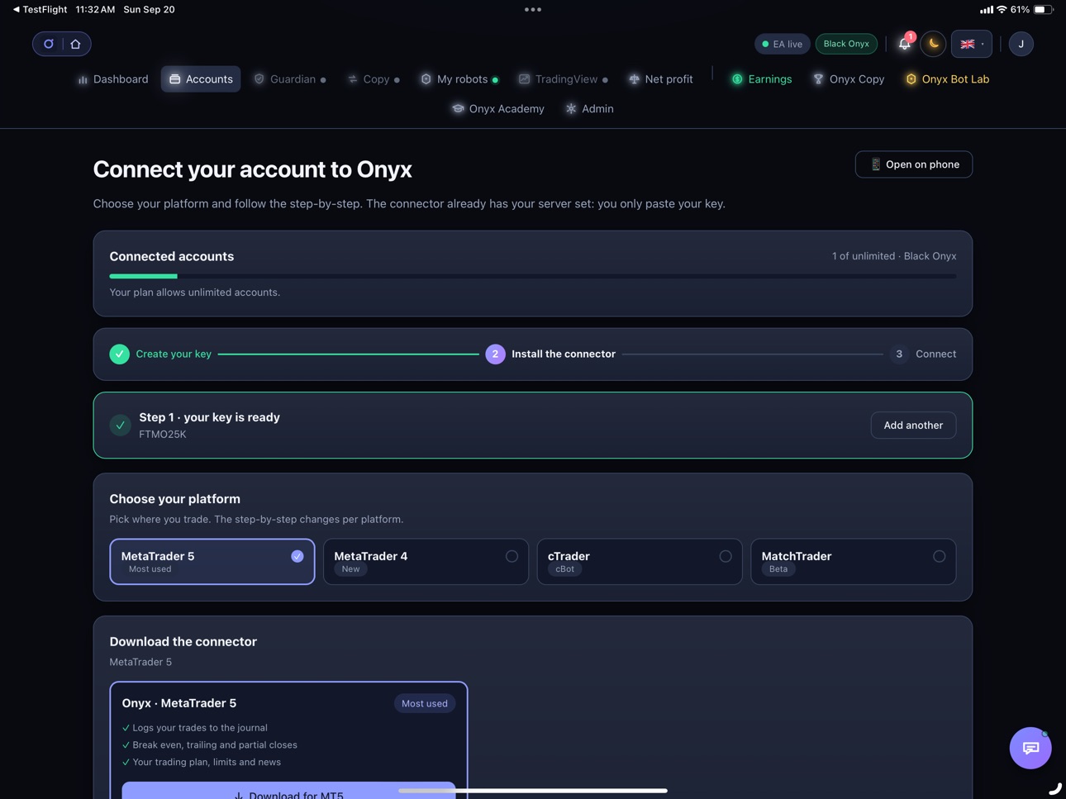
Task: Open notifications bell with red badge
Action: coord(905,44)
